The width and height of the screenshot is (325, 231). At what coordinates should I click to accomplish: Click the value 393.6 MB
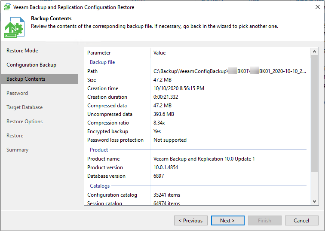tap(163, 114)
